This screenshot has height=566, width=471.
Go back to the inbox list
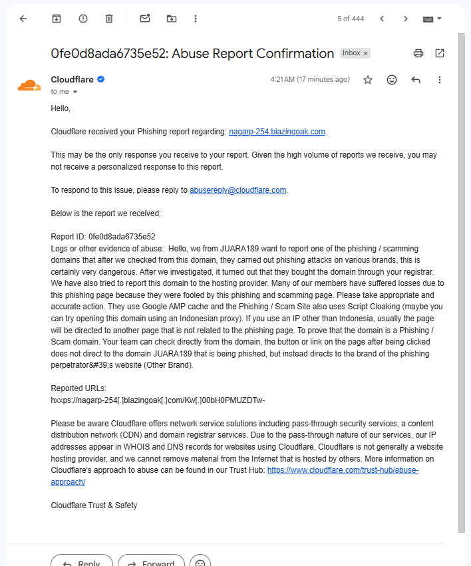tap(23, 19)
